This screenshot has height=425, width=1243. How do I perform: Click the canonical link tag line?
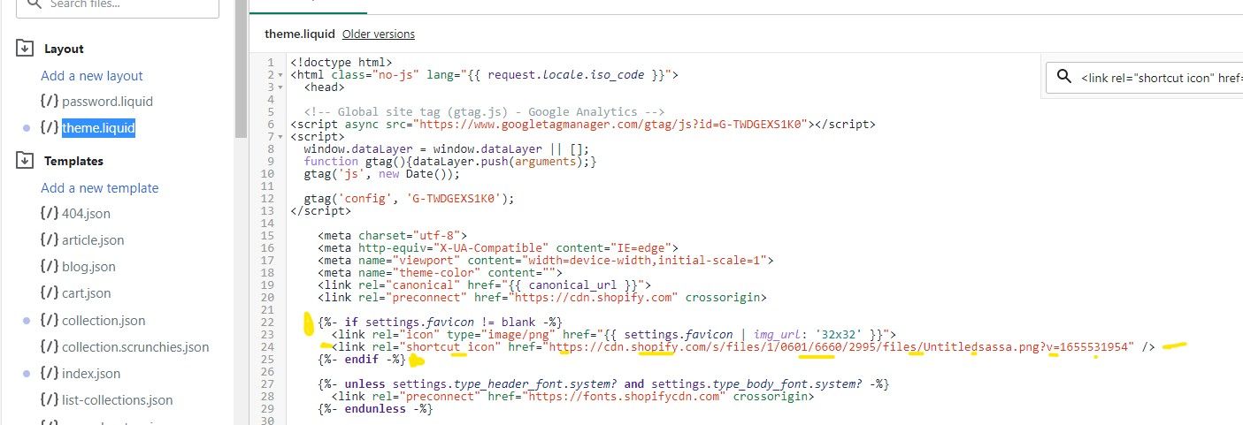[485, 285]
